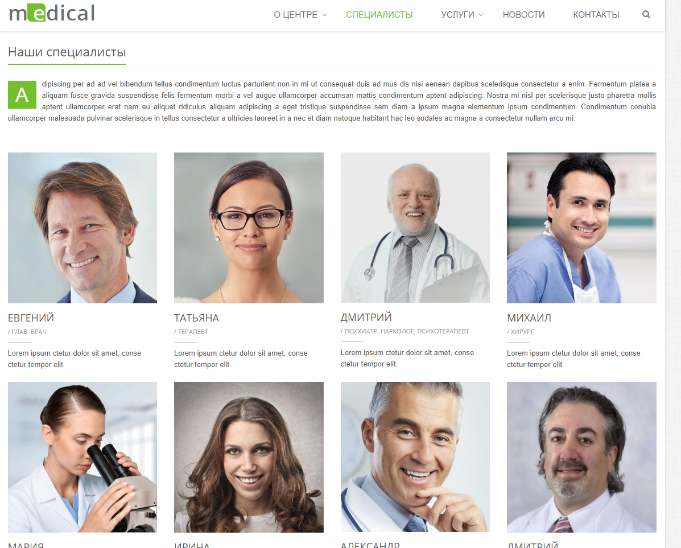Go to the НОВОСТИ menu item

tap(523, 15)
